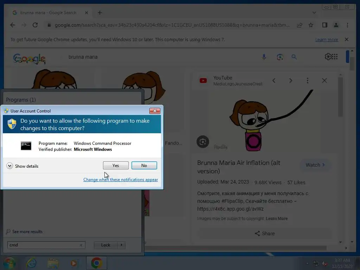Viewport: 360px width, 270px height.
Task: Click the Lock button in Start menu
Action: coord(105,245)
